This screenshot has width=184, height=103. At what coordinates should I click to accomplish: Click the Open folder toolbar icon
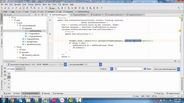pos(2,8)
